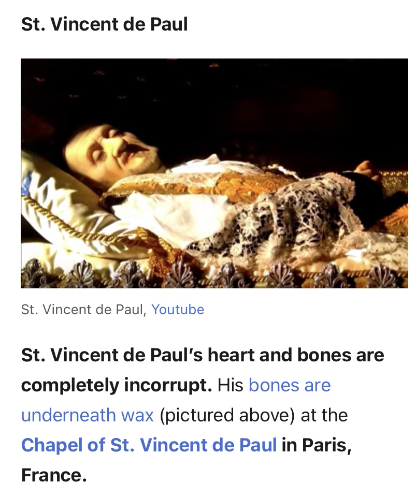Click the bold words "in Paris,"
The height and width of the screenshot is (483, 416).
[317, 445]
